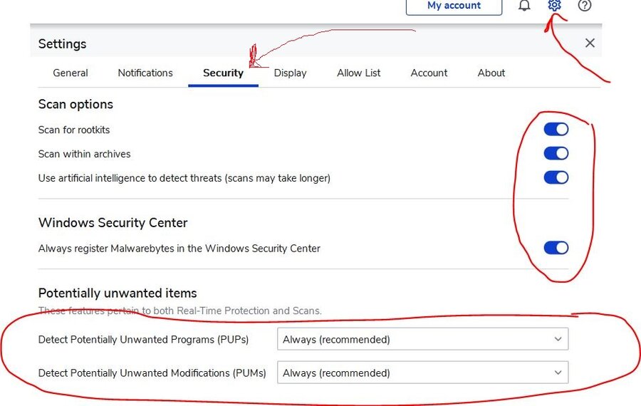Disable Scan within archives switch
This screenshot has width=641, height=406.
[556, 154]
